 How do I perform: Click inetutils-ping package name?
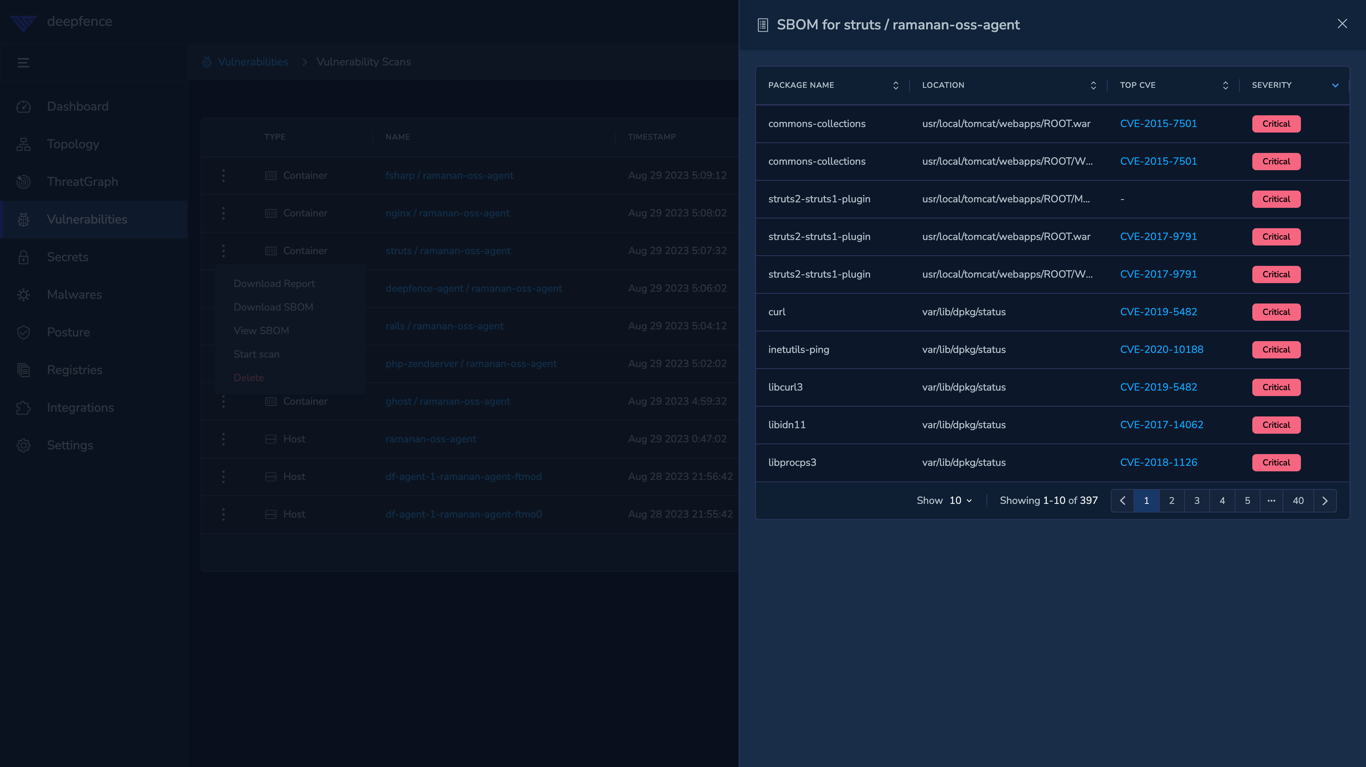tap(799, 349)
